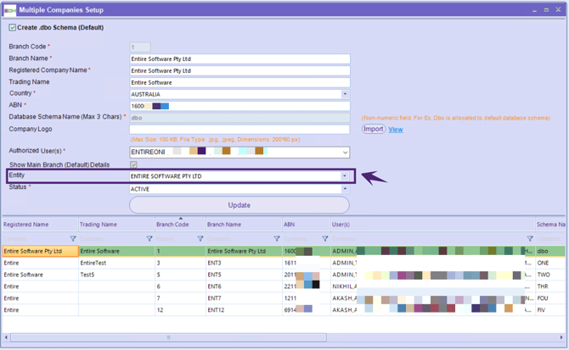Select the Test5 trading name cell
Screen dimensions: 569x350
point(116,275)
